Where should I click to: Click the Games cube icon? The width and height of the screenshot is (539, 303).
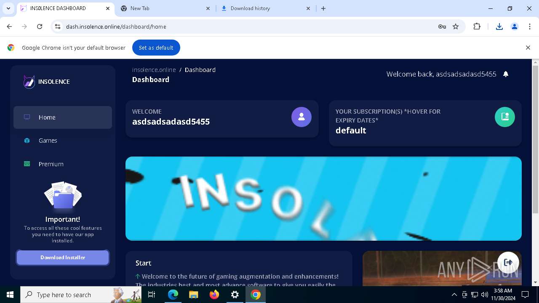coord(27,141)
